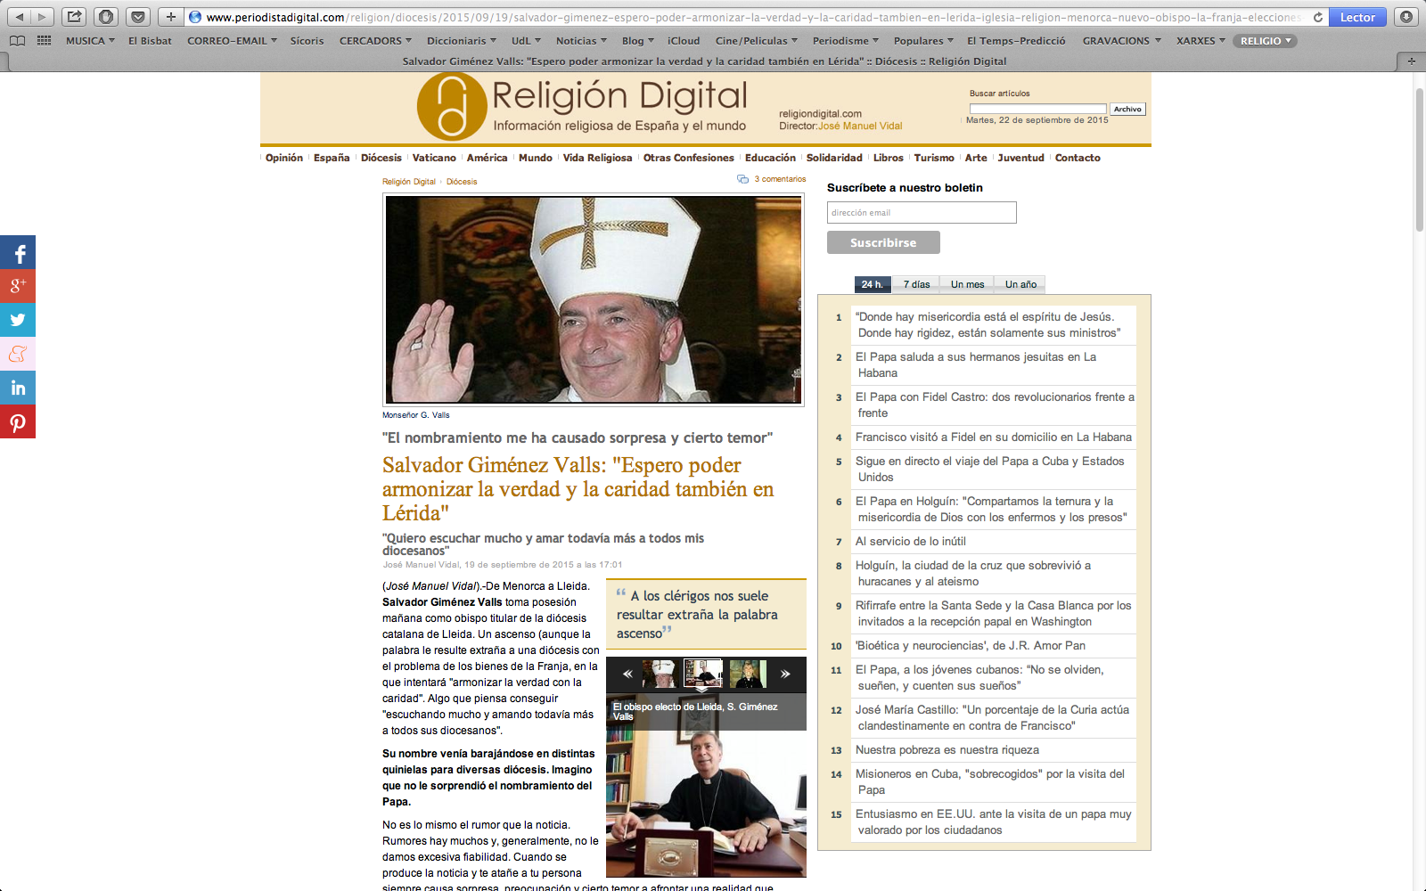This screenshot has height=891, width=1426.
Task: Click the next arrow in photo gallery
Action: point(785,674)
